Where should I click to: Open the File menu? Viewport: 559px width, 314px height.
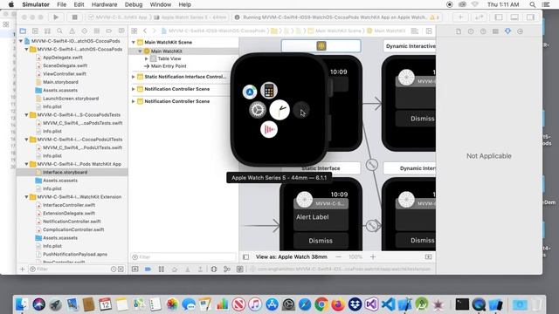pyautogui.click(x=61, y=4)
